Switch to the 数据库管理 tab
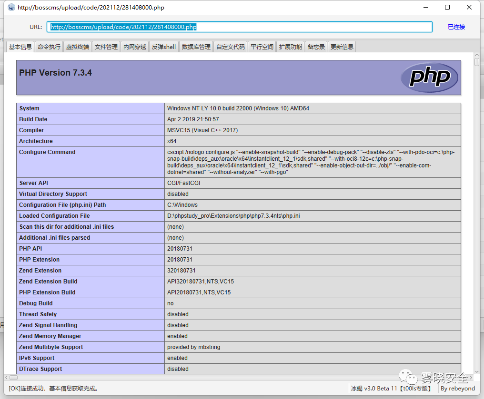Screen dimensions: 484x399 [x=196, y=47]
